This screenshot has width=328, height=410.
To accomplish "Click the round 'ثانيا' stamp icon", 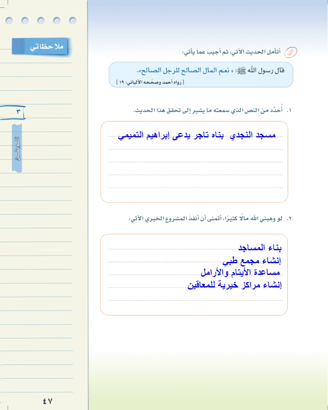I will click(x=291, y=52).
